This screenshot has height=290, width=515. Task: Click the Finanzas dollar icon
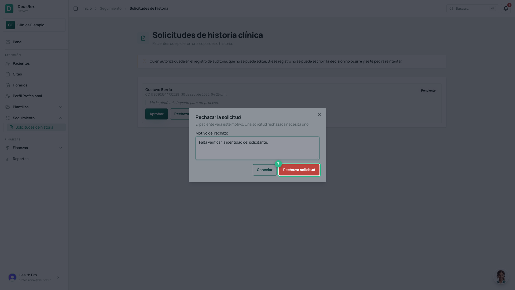pyautogui.click(x=8, y=148)
